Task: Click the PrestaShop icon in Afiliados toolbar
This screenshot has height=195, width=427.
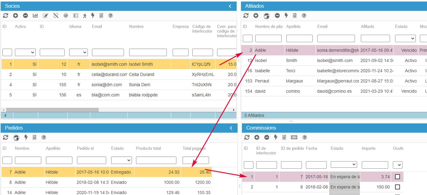Action: pyautogui.click(x=266, y=16)
